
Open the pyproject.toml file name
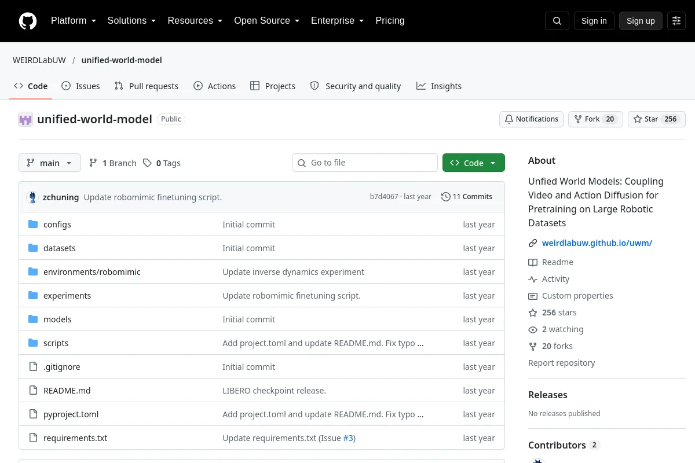point(71,414)
